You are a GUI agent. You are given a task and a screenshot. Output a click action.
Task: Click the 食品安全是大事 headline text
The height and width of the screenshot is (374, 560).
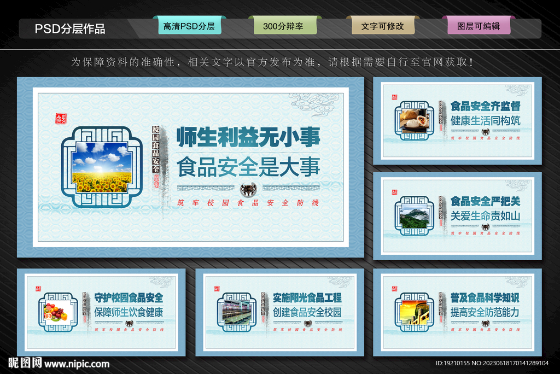[x=248, y=167]
